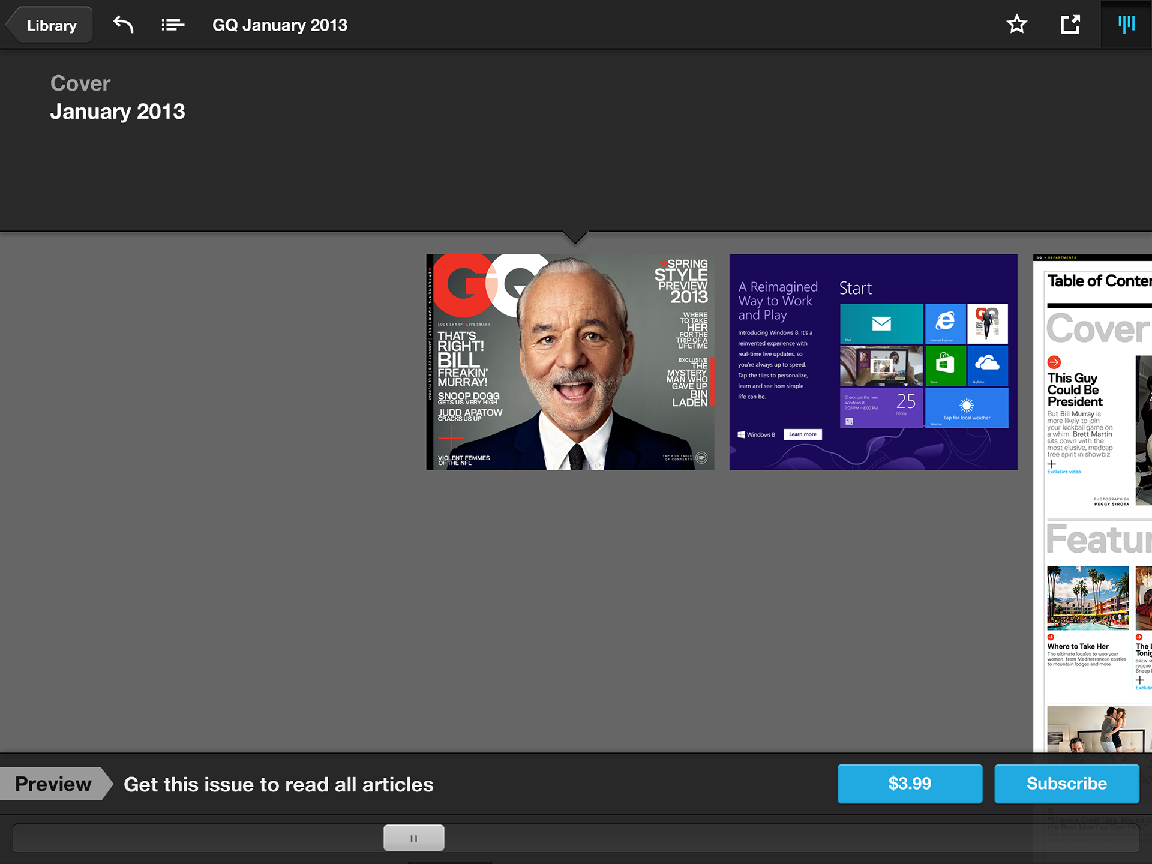Screen dimensions: 1152x864
Task: Tap the January 2013 heading text
Action: pos(118,112)
